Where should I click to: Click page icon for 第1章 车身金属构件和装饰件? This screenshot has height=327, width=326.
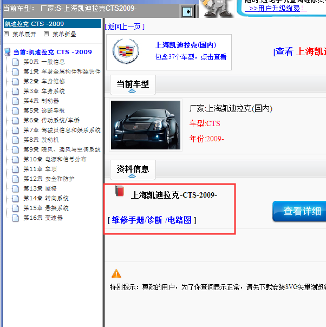(x=16, y=72)
